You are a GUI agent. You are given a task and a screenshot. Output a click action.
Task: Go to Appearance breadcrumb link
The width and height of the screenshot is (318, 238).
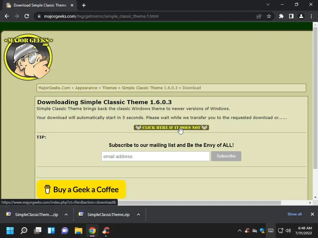point(86,88)
